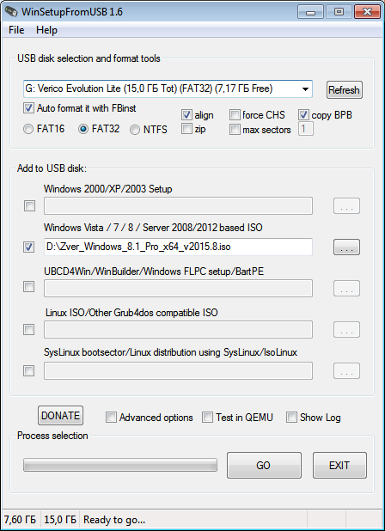Toggle the align checkbox
The image size is (385, 531).
pyautogui.click(x=186, y=115)
